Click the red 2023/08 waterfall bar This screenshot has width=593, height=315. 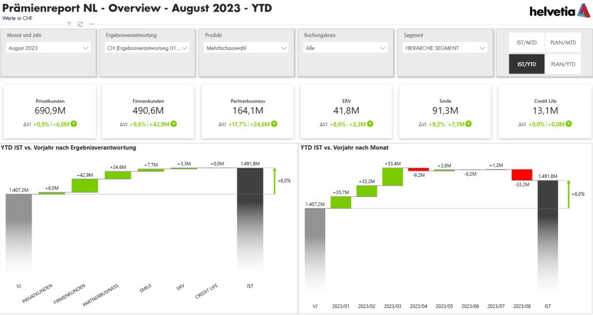point(522,174)
